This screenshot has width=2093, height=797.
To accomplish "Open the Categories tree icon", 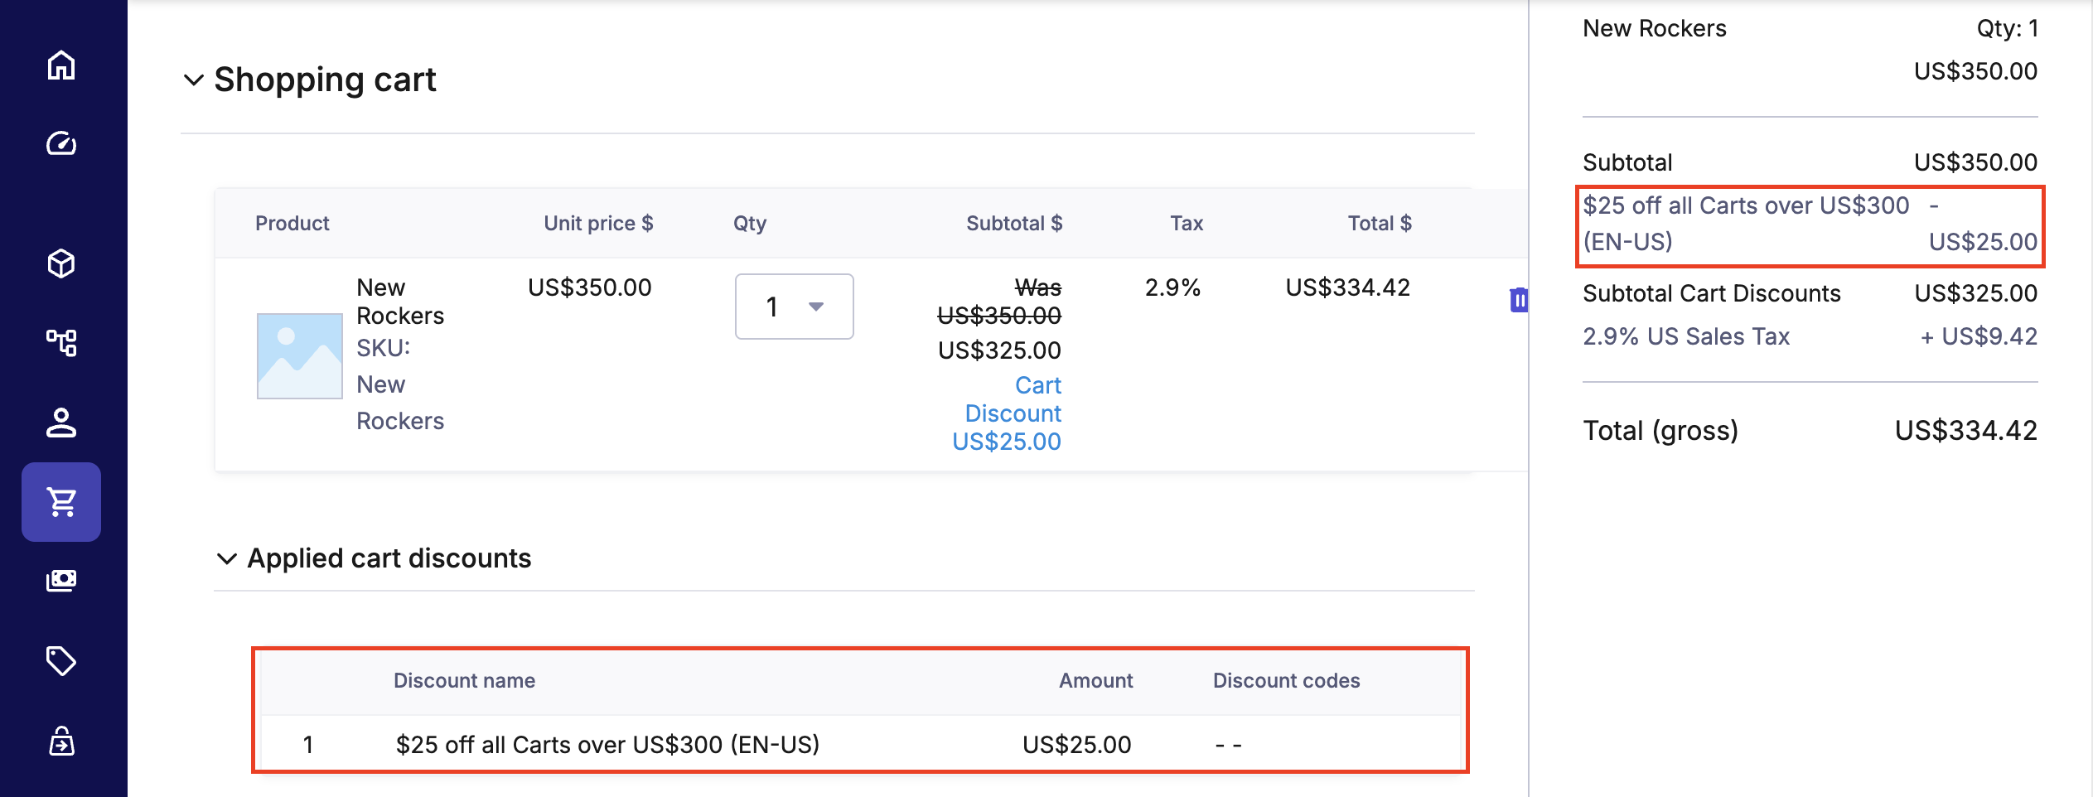I will click(61, 342).
